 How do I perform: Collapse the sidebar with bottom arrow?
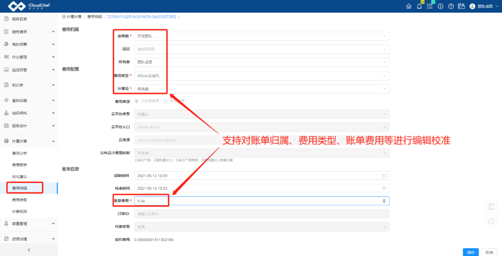click(29, 250)
